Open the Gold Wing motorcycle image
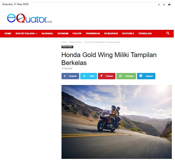This screenshot has height=163, width=175. (117, 122)
